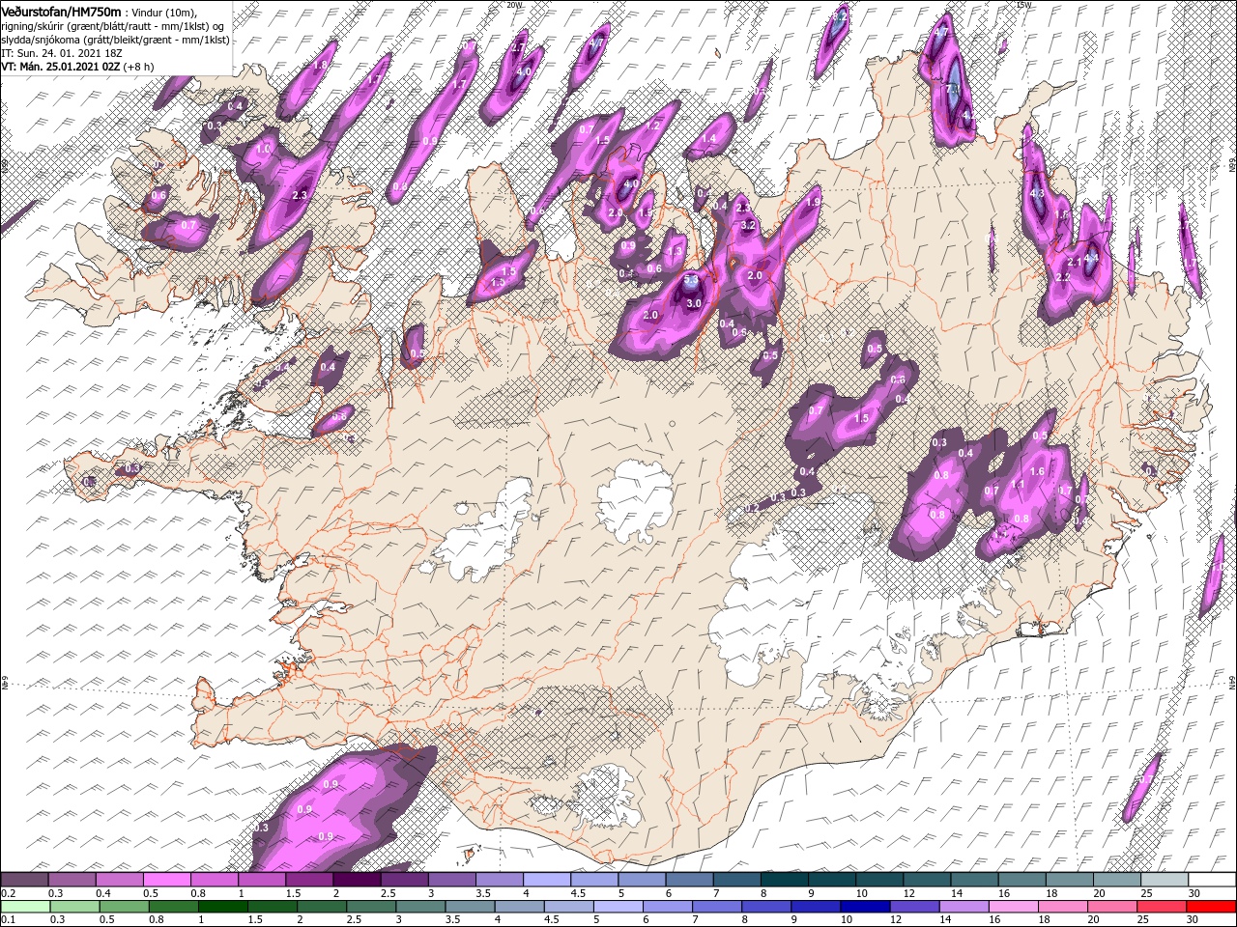Image resolution: width=1237 pixels, height=927 pixels.
Task: Click the upper snow scale swatch starting at 3
Action: (451, 880)
